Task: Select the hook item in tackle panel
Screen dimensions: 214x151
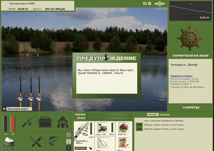Action: [103, 143]
